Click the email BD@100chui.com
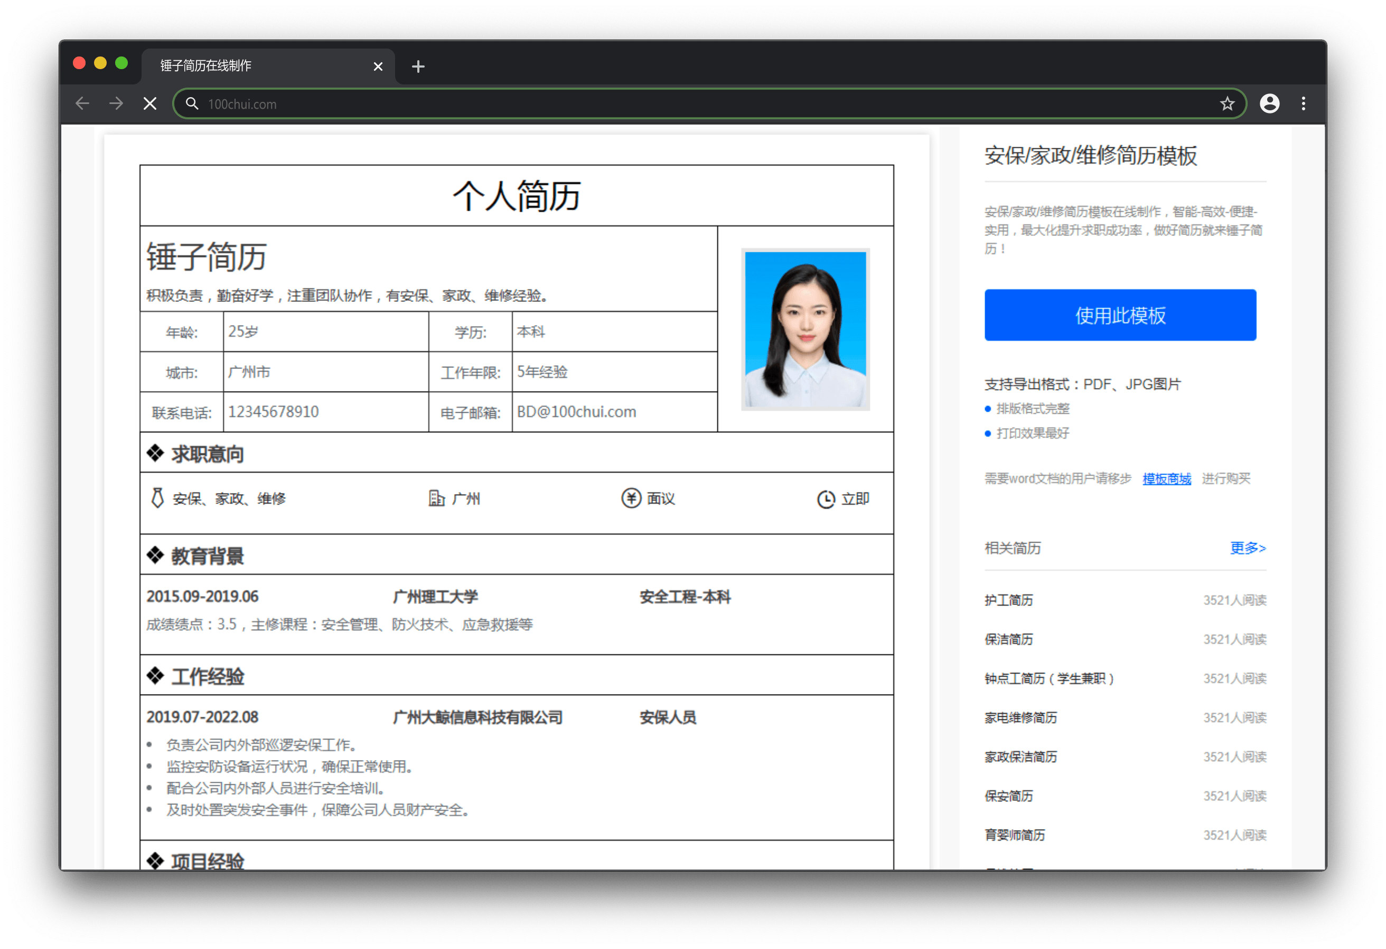 pyautogui.click(x=576, y=412)
